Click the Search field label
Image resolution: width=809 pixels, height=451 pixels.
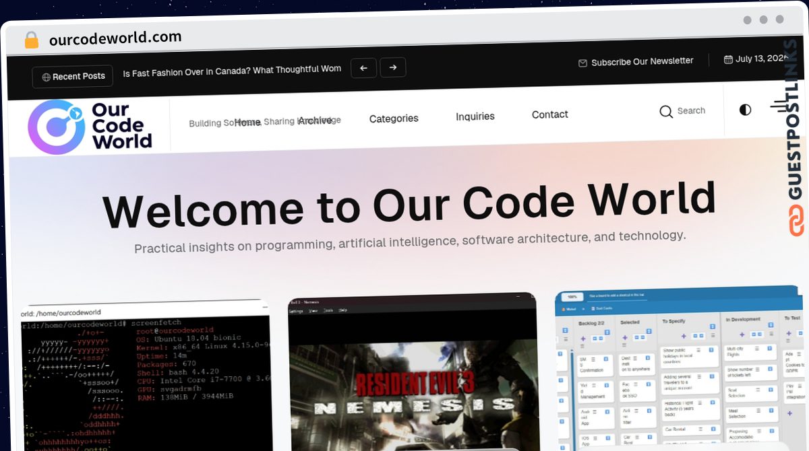pyautogui.click(x=691, y=110)
